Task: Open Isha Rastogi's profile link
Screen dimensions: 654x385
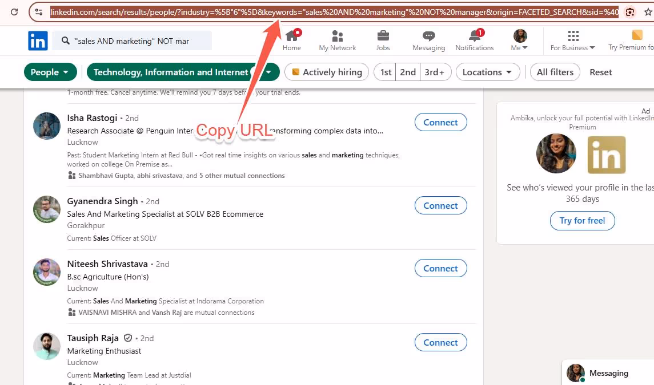Action: [92, 117]
